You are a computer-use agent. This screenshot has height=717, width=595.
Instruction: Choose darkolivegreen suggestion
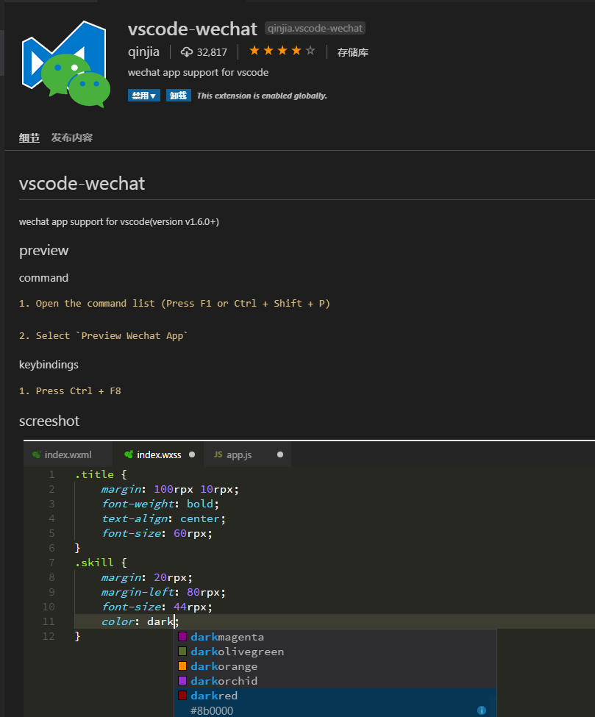click(x=335, y=652)
